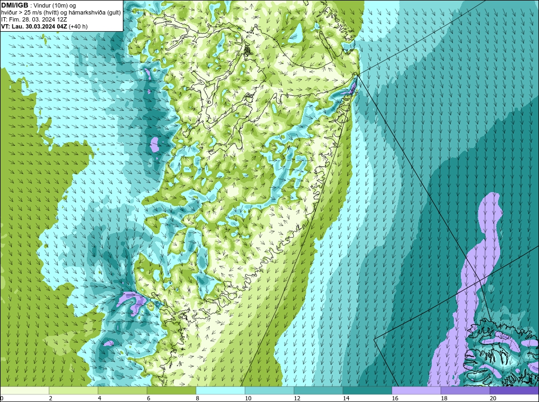Click the 12–14 m/s teal legend swatch
This screenshot has width=539, height=402.
click(319, 390)
